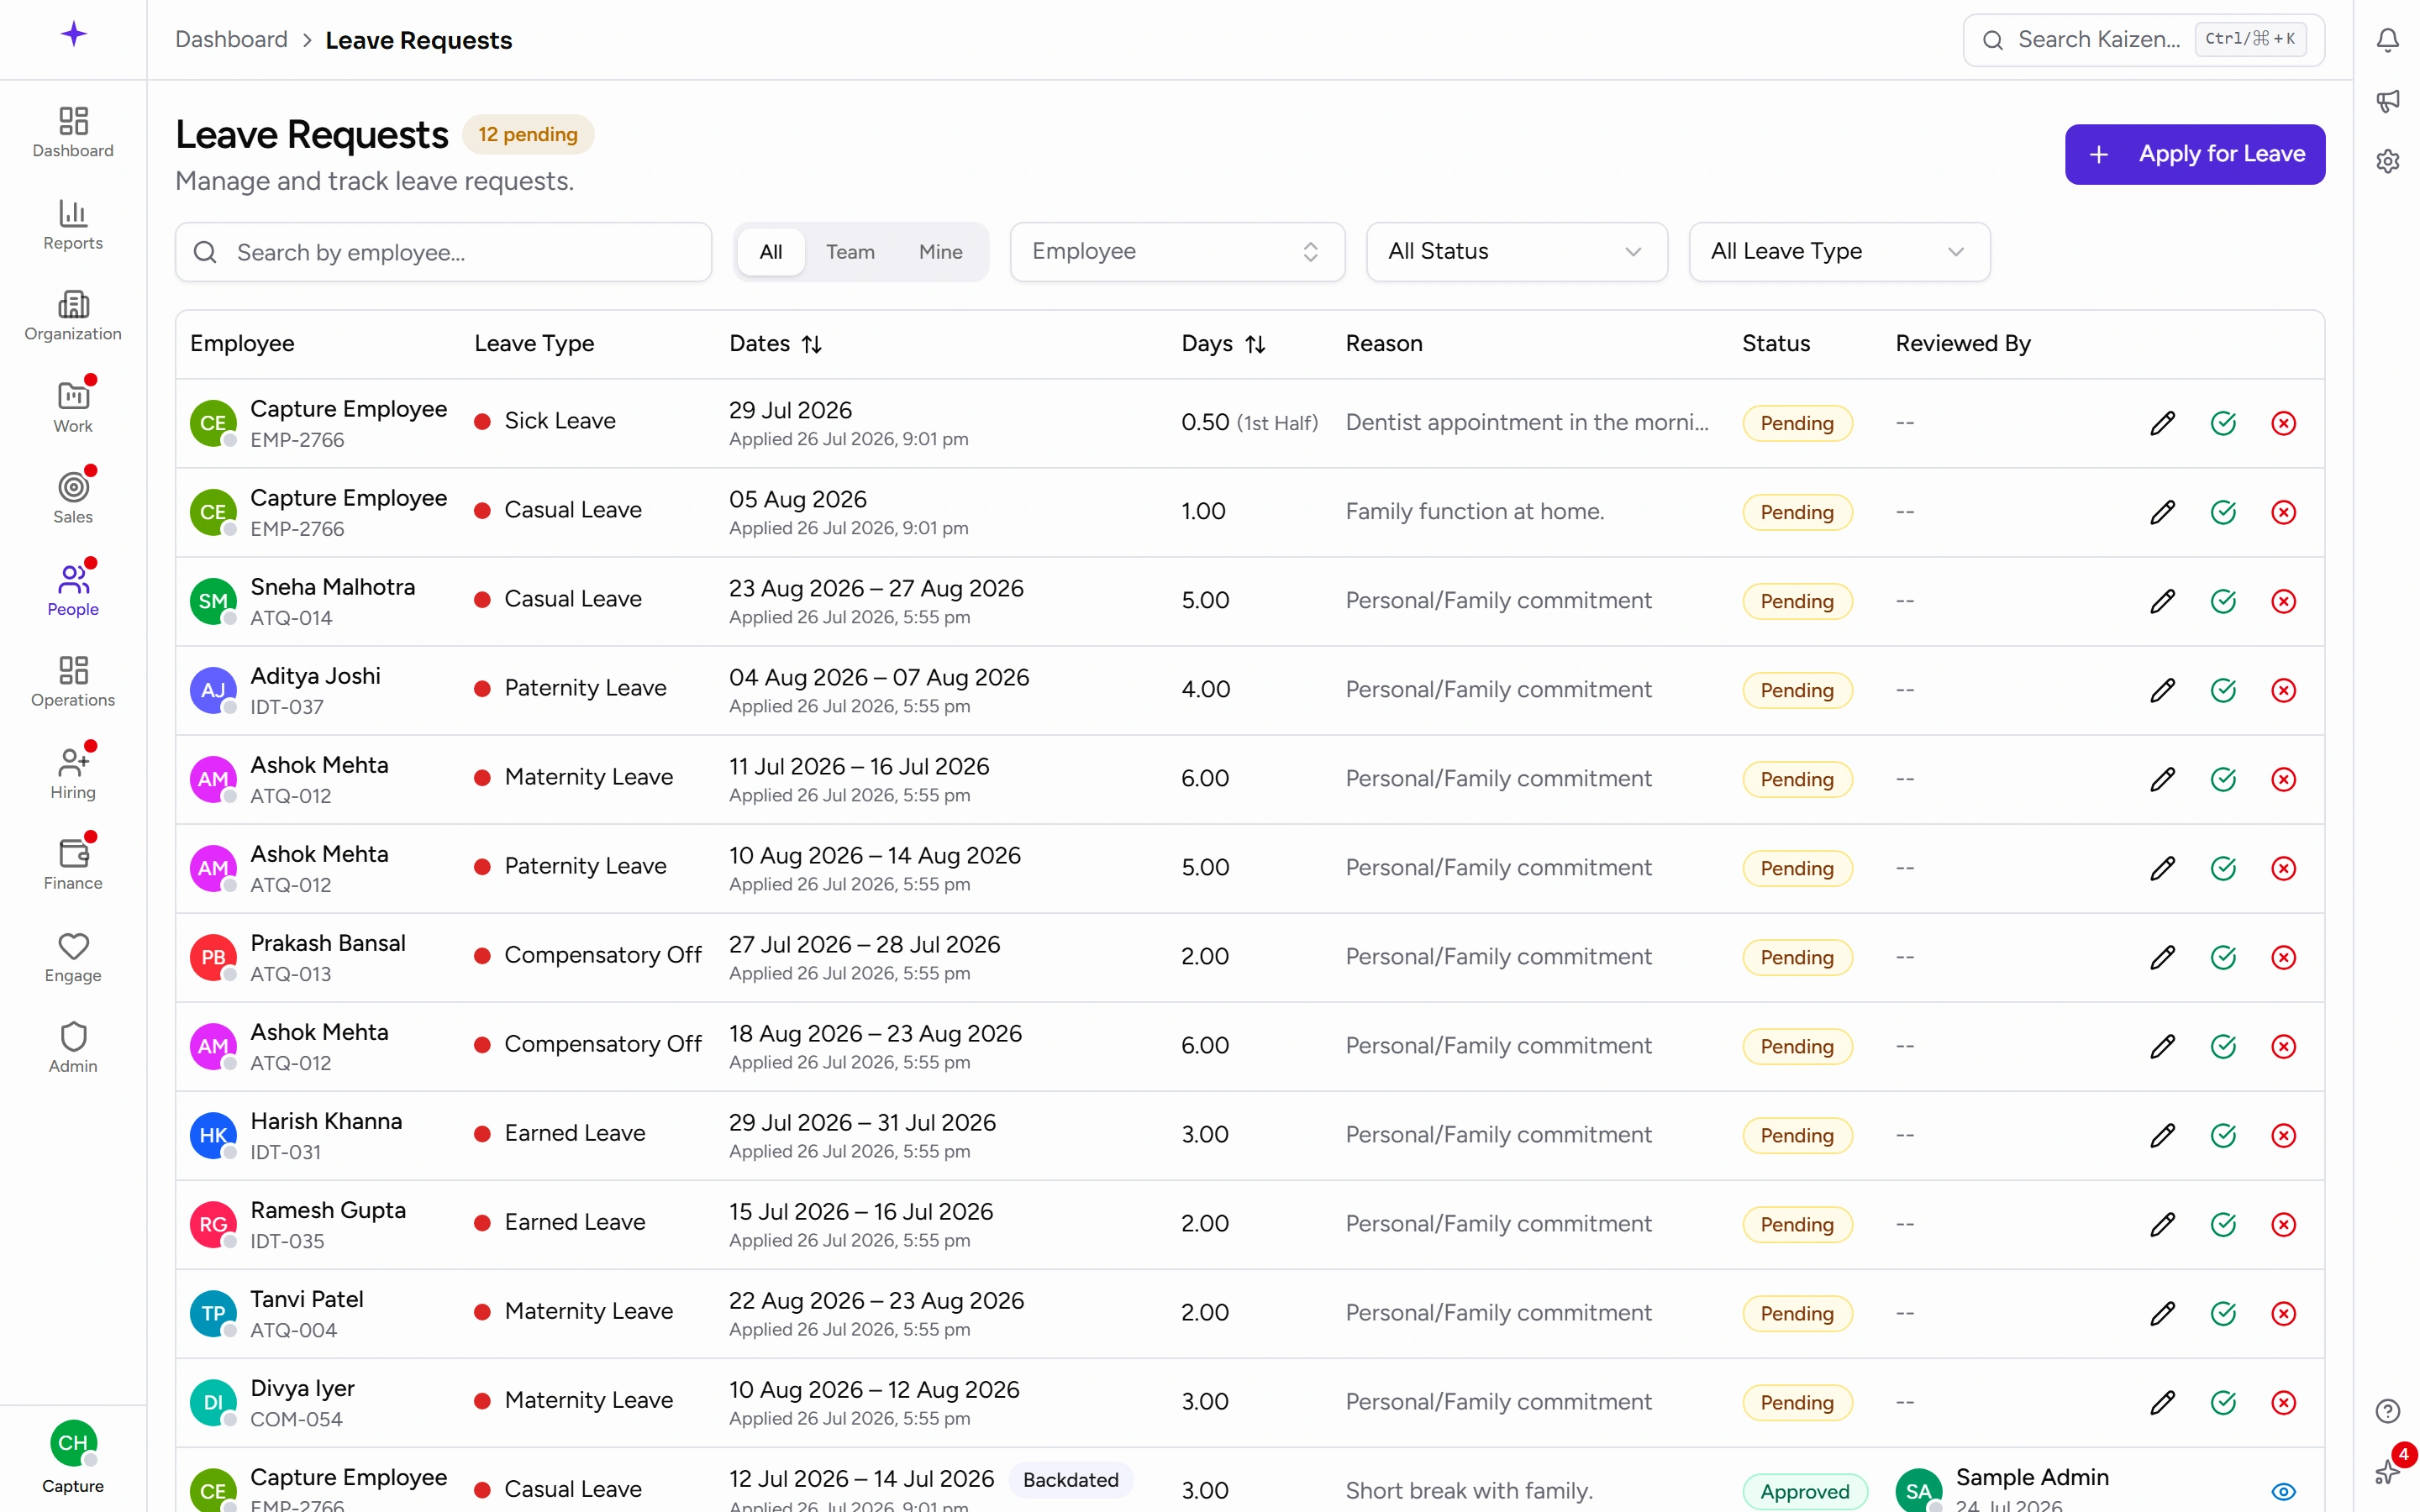Reject Harish Khanna's Earned Leave request
Viewport: 2420px width, 1512px height.
point(2283,1135)
